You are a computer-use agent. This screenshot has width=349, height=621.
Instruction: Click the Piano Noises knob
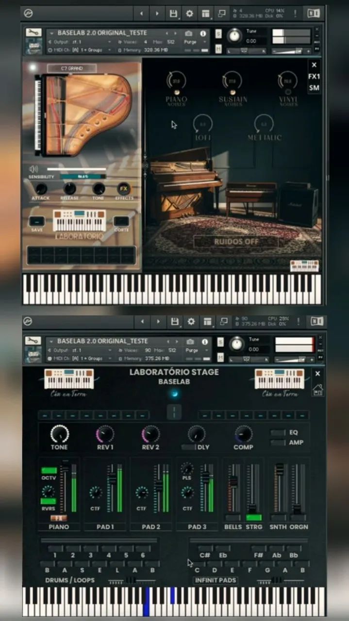(176, 82)
